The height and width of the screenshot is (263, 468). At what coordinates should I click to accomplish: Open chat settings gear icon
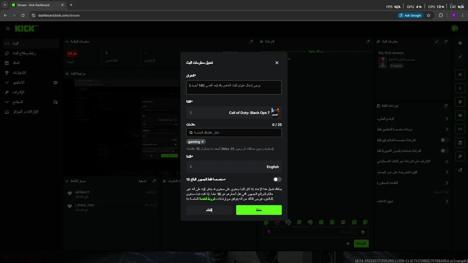(x=348, y=243)
